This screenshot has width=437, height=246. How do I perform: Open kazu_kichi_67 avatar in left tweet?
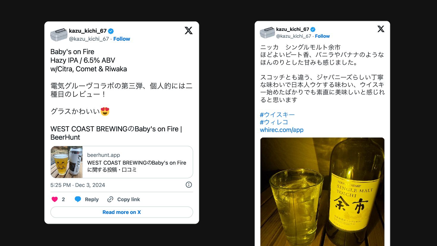click(59, 34)
